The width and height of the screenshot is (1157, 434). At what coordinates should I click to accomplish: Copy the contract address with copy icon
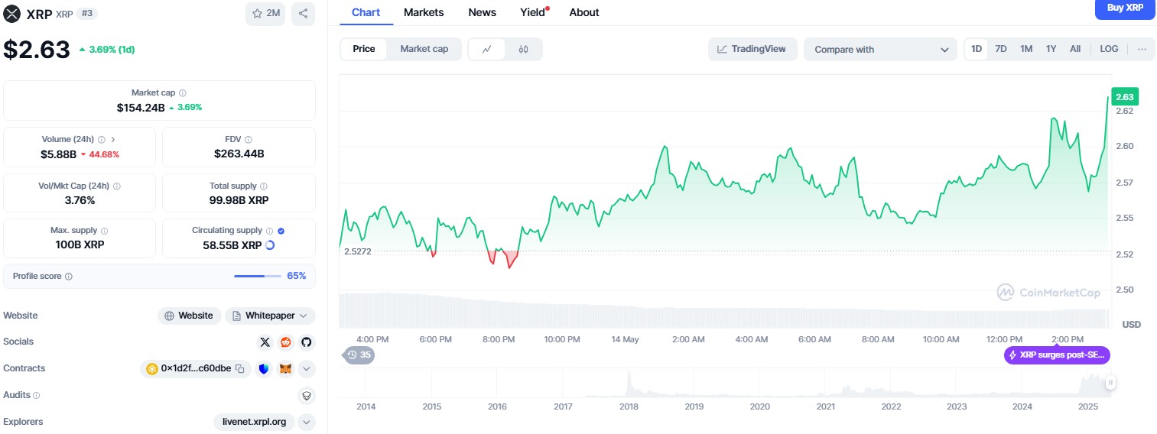tap(240, 369)
